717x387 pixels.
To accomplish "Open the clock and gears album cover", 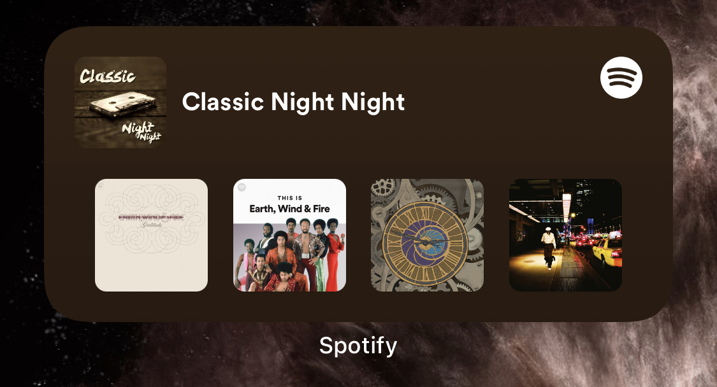I will pyautogui.click(x=427, y=235).
